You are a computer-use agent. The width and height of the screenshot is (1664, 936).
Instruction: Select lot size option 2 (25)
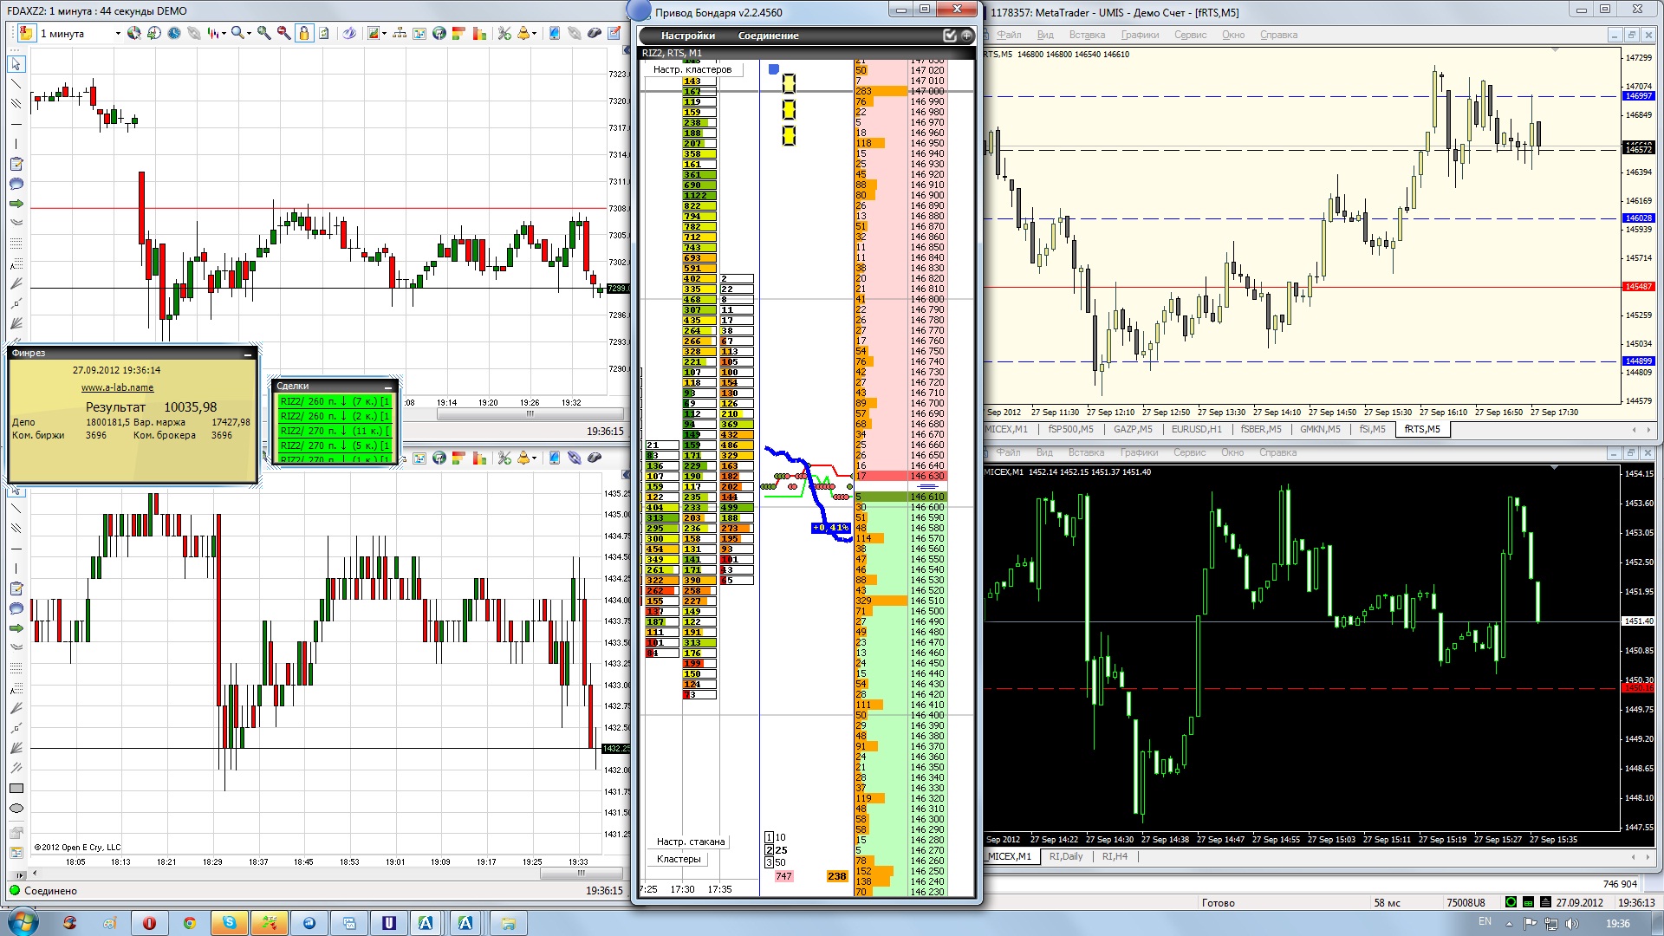click(x=769, y=850)
